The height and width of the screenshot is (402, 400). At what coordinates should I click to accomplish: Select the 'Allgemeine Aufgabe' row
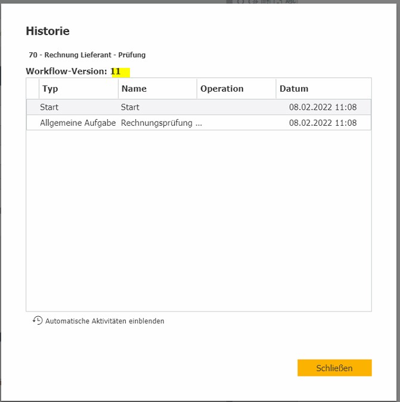click(x=77, y=123)
